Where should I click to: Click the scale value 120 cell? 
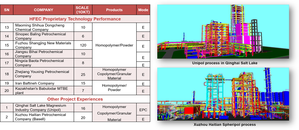point(83,45)
